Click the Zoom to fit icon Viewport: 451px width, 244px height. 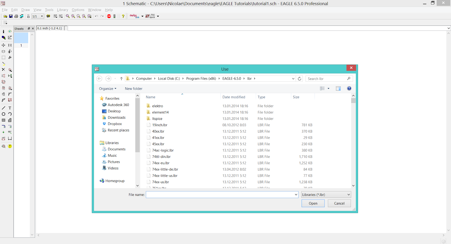(68, 16)
